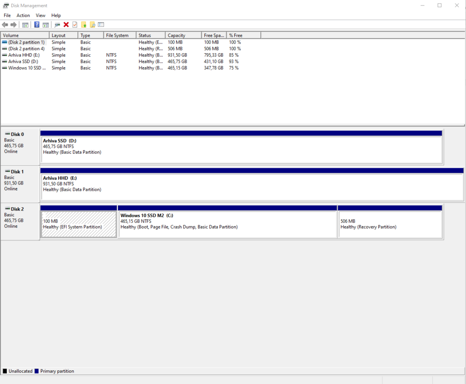Click the red X Delete icon
The image size is (466, 384).
(66, 25)
